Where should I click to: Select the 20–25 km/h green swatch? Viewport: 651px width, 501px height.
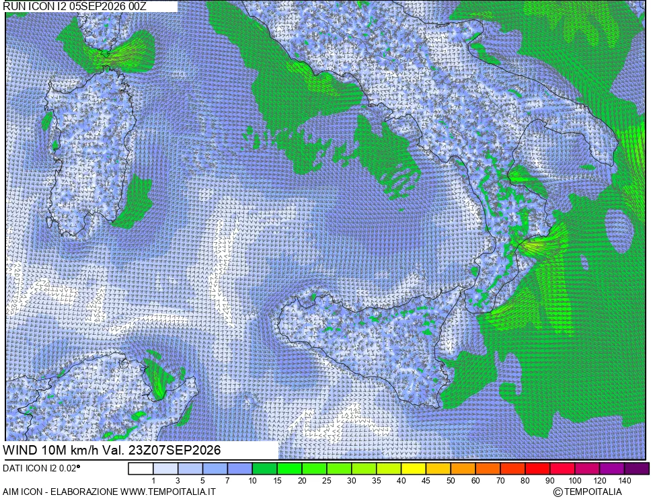[314, 469]
